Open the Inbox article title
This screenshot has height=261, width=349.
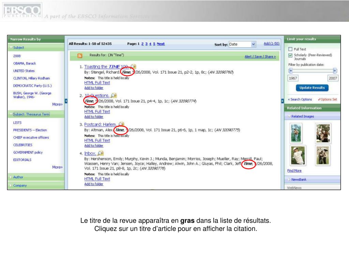(90, 153)
